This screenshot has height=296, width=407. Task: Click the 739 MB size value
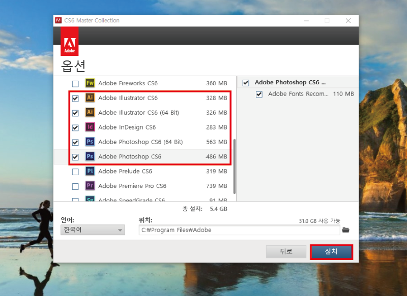tap(217, 186)
